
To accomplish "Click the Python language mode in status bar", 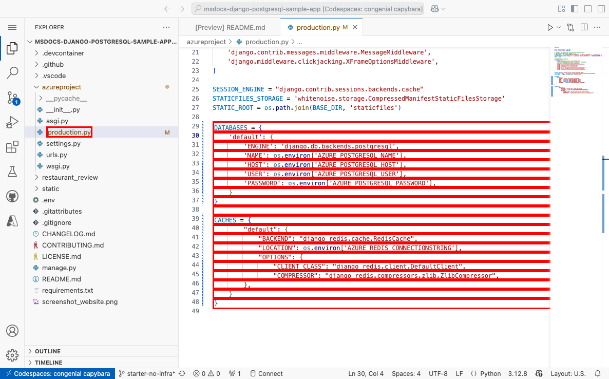I will point(490,374).
